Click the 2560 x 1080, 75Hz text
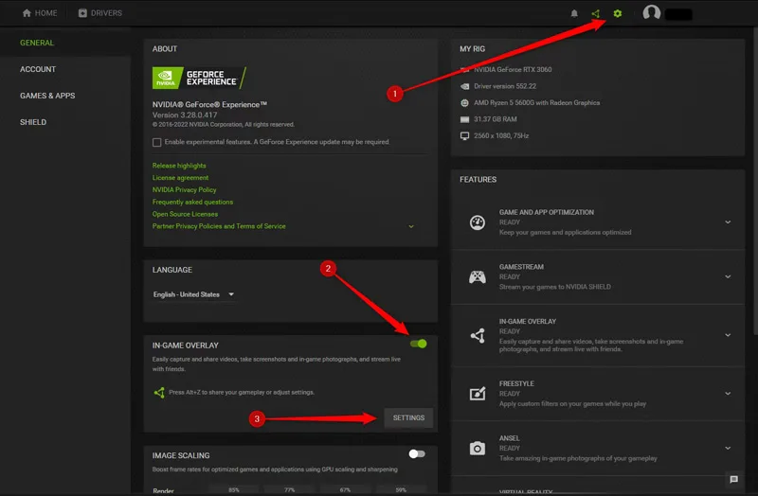The image size is (758, 496). pyautogui.click(x=501, y=135)
